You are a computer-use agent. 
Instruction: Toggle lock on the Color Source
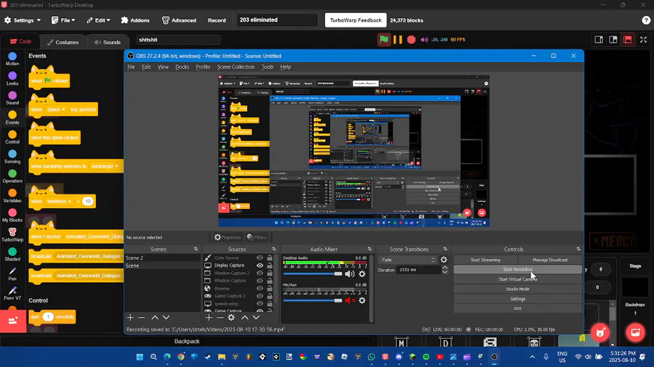[x=270, y=258]
